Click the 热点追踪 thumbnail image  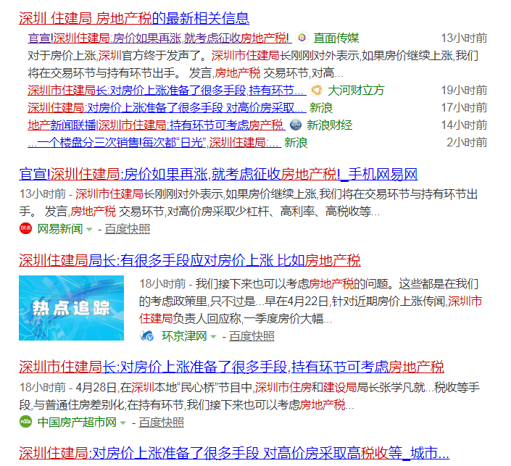coord(71,308)
